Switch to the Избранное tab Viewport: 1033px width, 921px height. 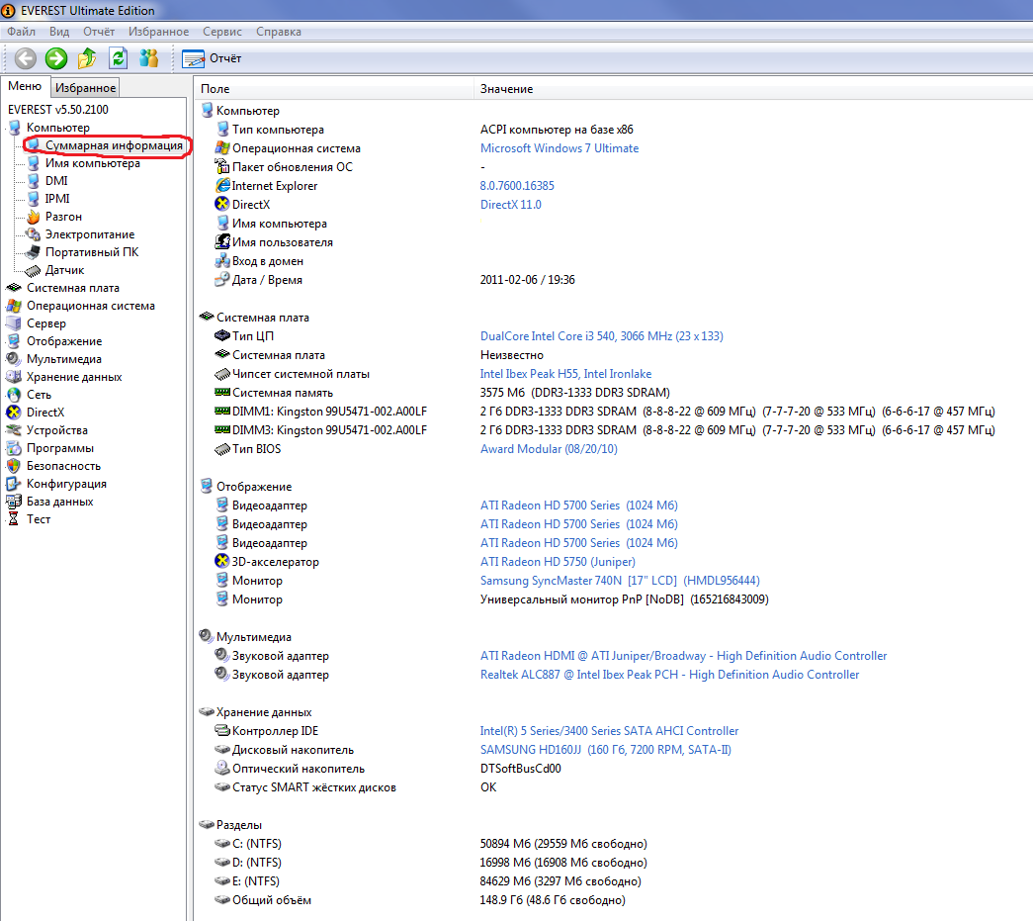coord(84,87)
